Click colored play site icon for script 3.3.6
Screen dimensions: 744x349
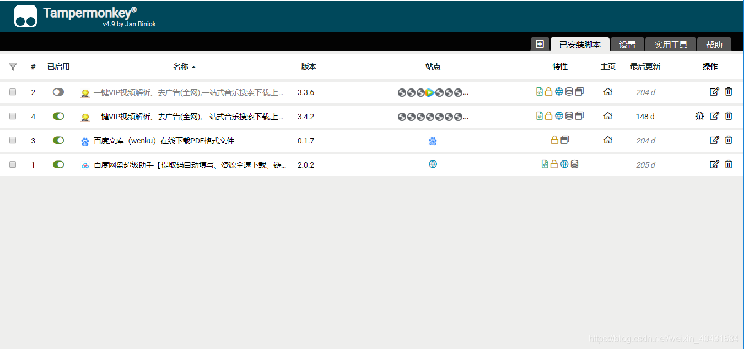(x=430, y=92)
